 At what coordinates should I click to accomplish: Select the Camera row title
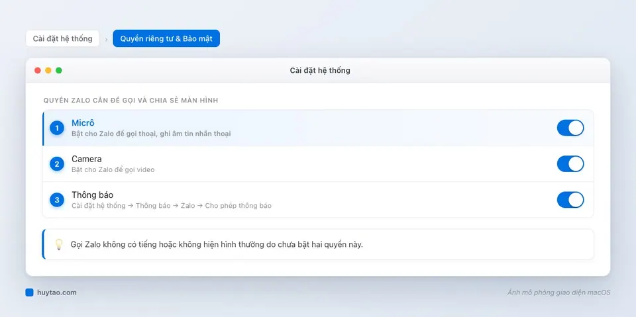pyautogui.click(x=86, y=159)
